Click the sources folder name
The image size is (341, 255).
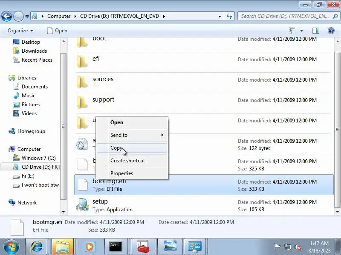point(103,79)
